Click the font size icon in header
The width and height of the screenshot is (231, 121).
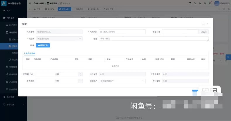pyautogui.click(x=200, y=3)
